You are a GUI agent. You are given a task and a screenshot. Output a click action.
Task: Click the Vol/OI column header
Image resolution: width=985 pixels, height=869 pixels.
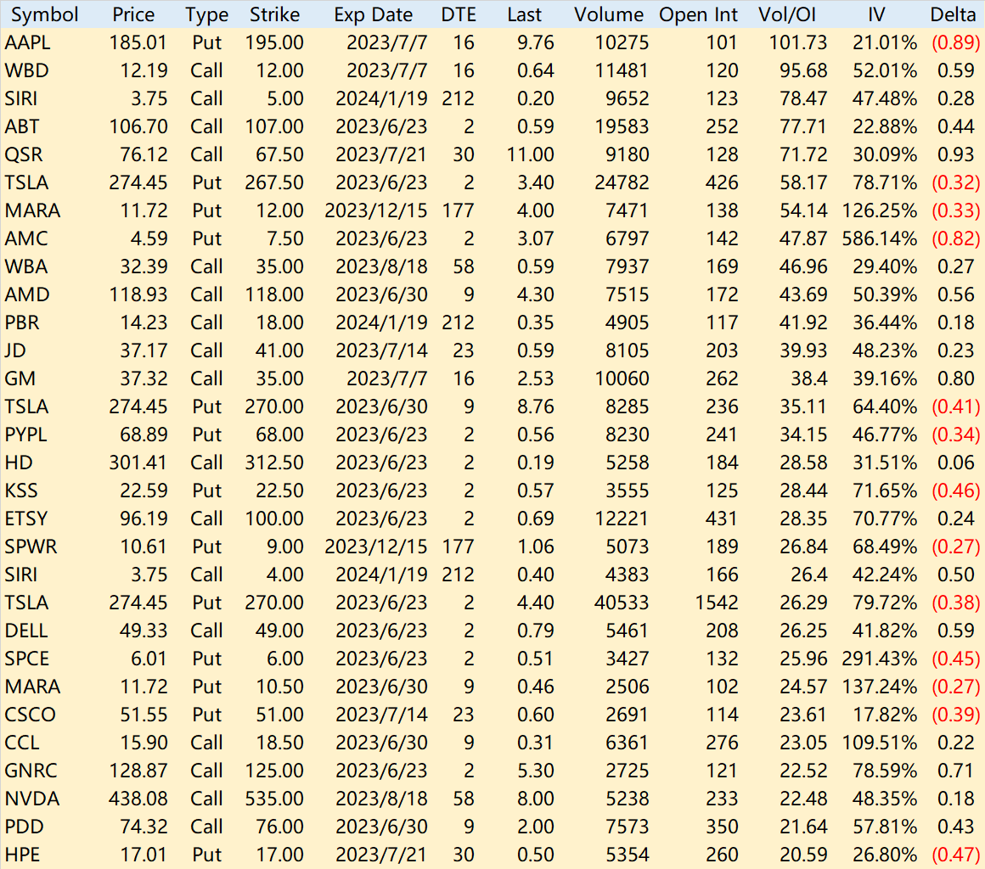click(787, 14)
